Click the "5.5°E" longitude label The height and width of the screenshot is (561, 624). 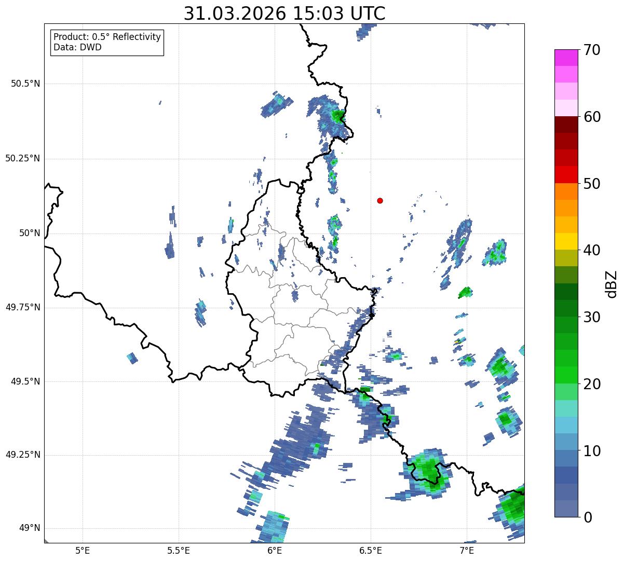tap(179, 550)
